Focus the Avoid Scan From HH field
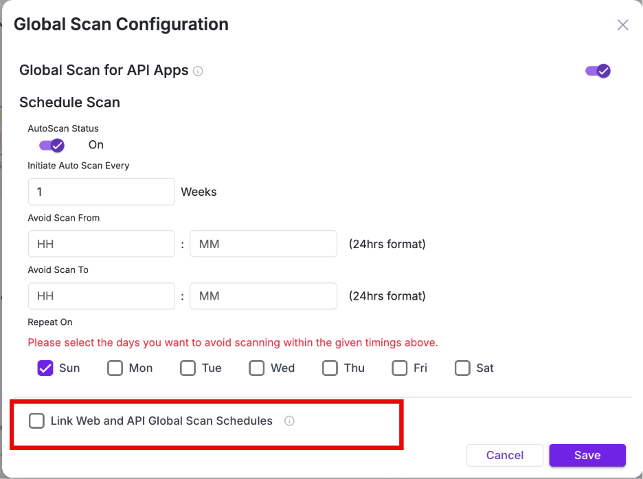Viewport: 643px width, 479px height. (x=101, y=244)
